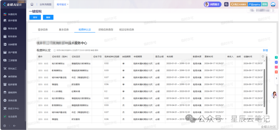
Task: Click the left sidebar scrollbar
Action: tap(25, 96)
